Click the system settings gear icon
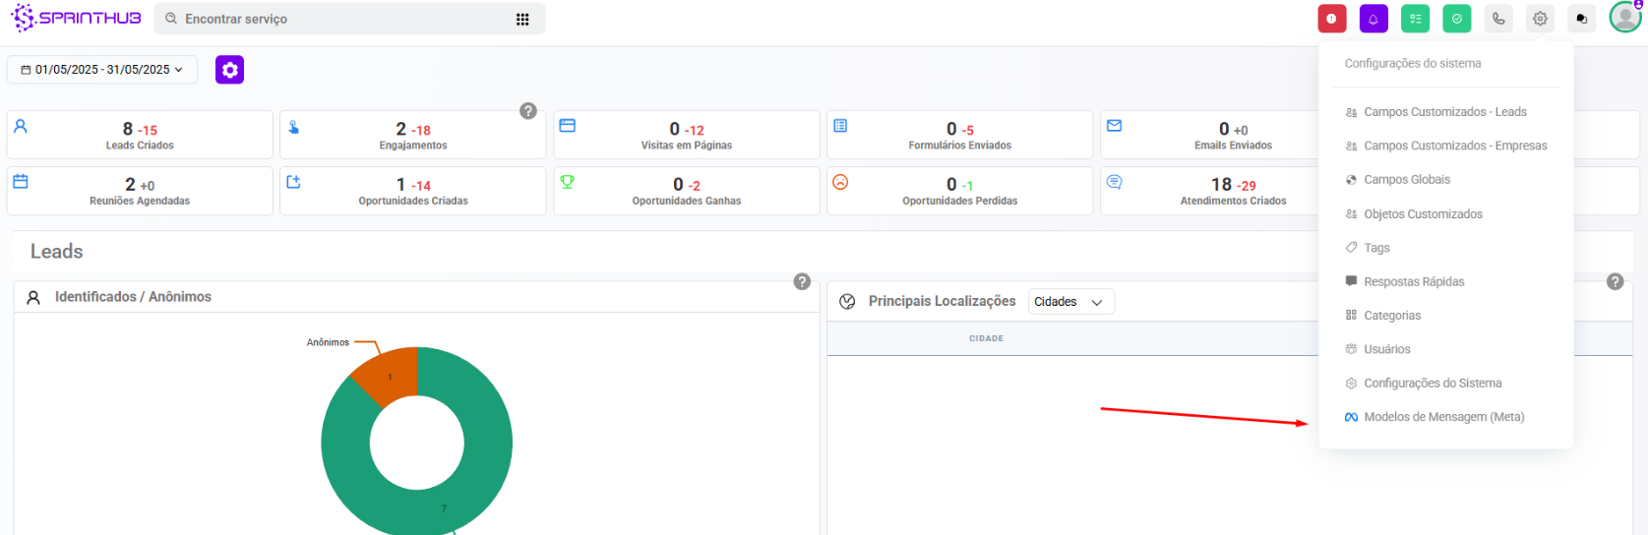 click(x=1540, y=19)
